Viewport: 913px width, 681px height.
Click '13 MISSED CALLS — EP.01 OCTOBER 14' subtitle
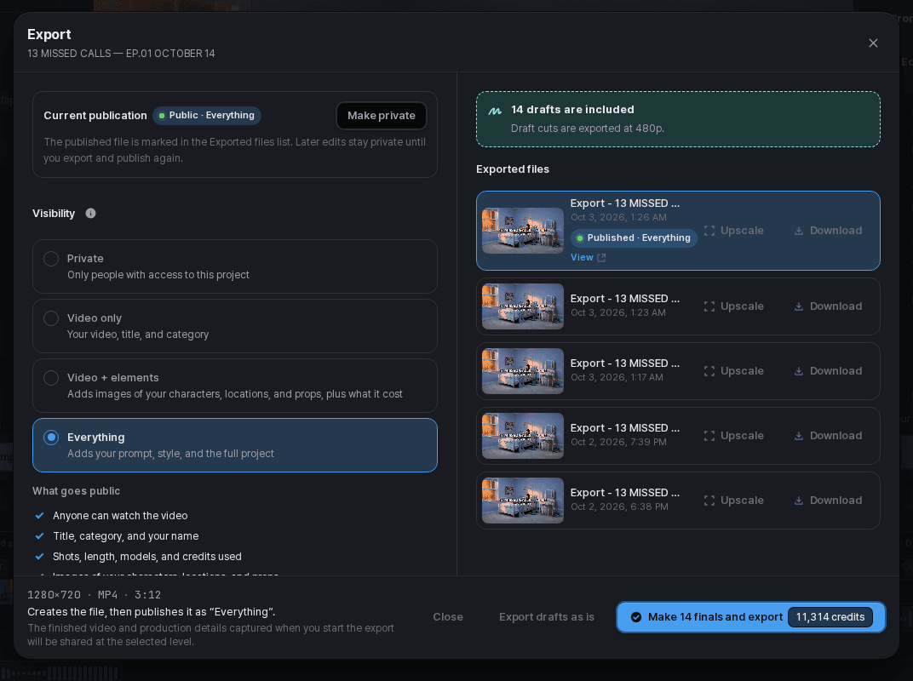coord(121,54)
